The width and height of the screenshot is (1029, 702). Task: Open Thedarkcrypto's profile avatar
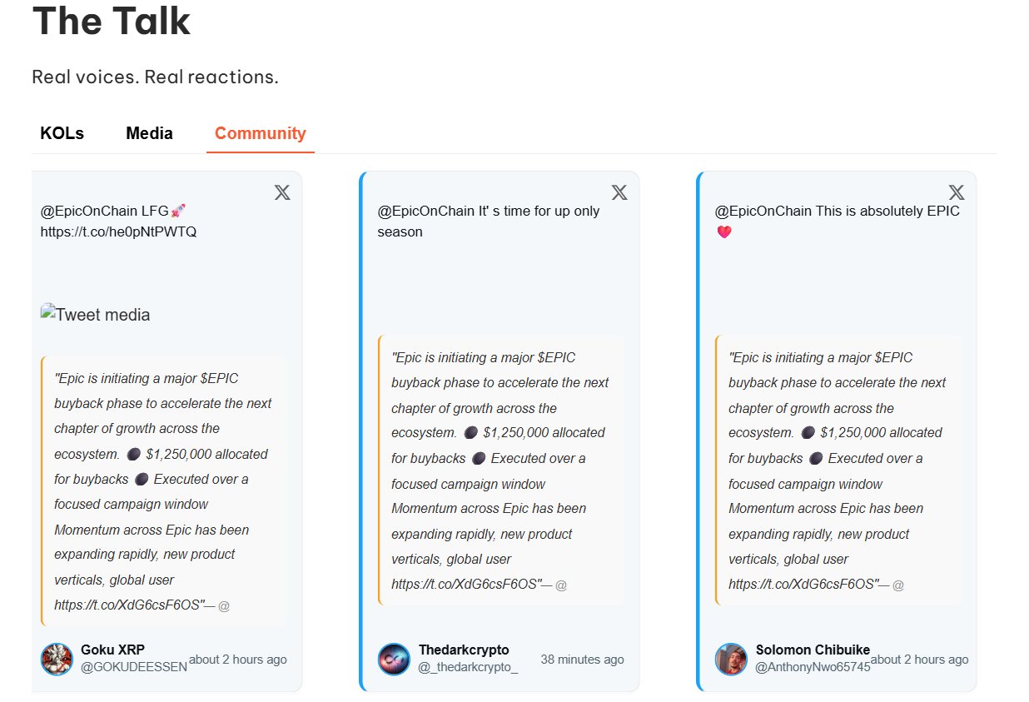pos(394,659)
